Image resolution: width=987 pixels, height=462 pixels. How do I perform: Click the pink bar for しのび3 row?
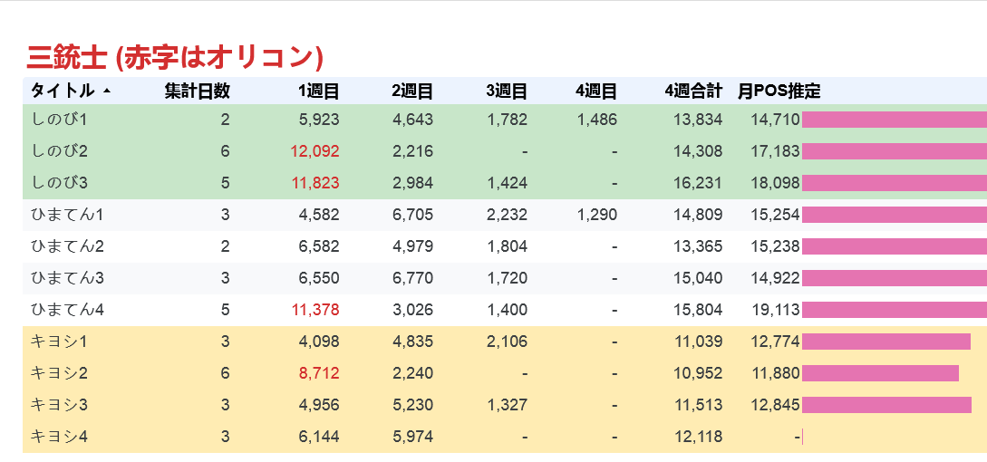pyautogui.click(x=894, y=183)
